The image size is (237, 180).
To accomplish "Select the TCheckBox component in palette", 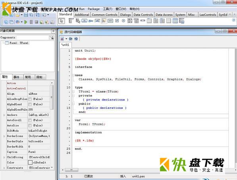I will pos(117,21).
